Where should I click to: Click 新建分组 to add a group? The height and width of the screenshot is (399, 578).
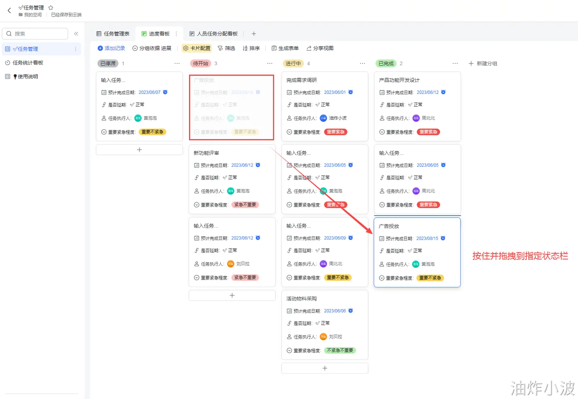tap(483, 64)
